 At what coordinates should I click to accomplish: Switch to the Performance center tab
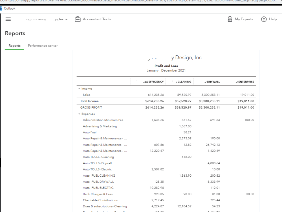point(43,46)
